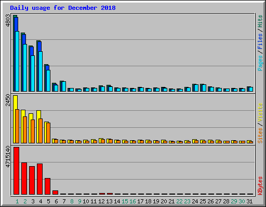The width and height of the screenshot is (266, 207).
Task: Click day 14 on the date axis
Action: (x=117, y=201)
